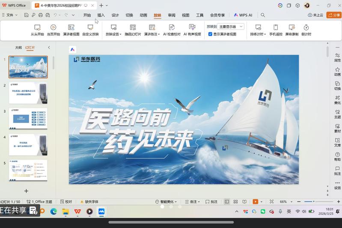Switch to the 插入 ribbon tab
Image resolution: width=342 pixels, height=228 pixels.
101,15
